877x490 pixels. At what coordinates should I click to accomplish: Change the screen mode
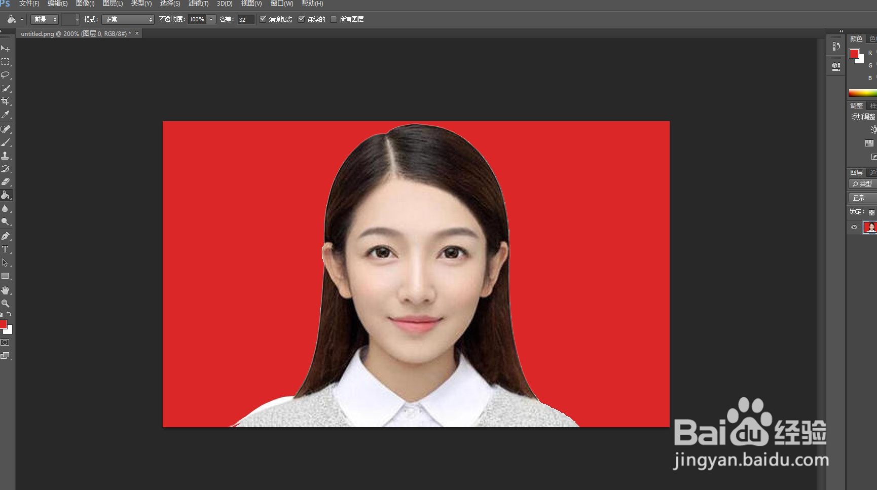pos(5,356)
